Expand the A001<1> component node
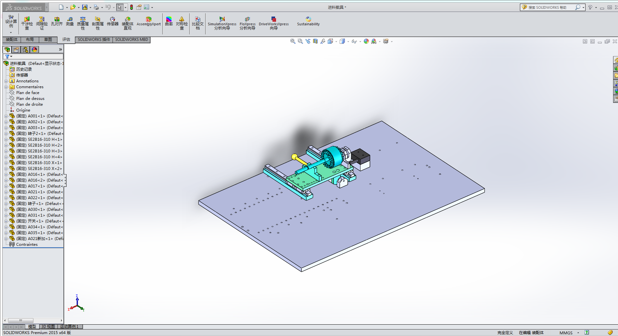The height and width of the screenshot is (336, 618). (6, 116)
